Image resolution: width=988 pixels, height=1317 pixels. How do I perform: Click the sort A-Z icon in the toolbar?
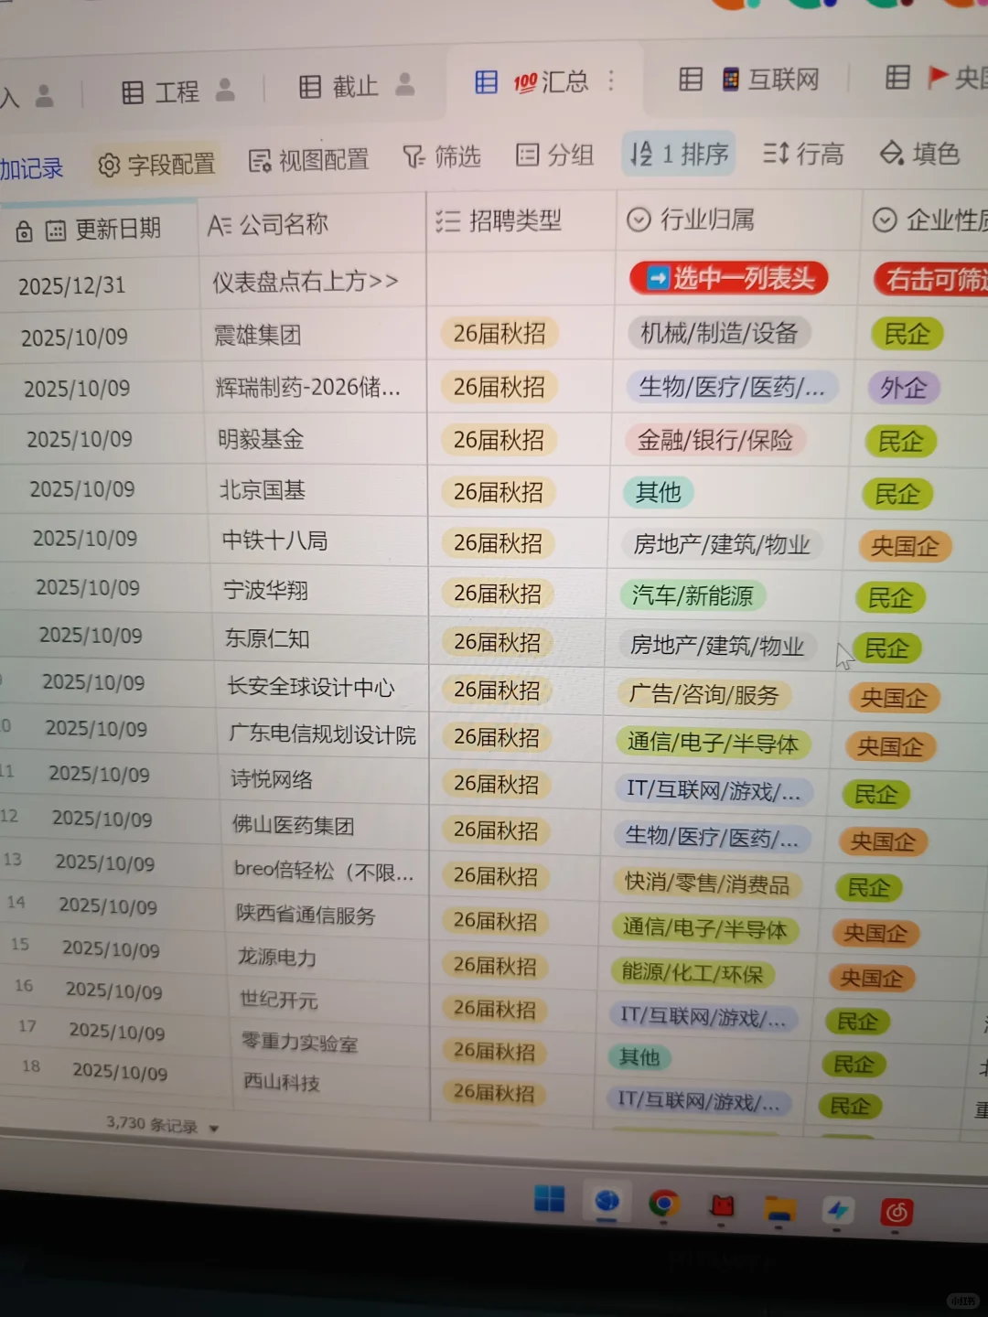click(x=641, y=154)
